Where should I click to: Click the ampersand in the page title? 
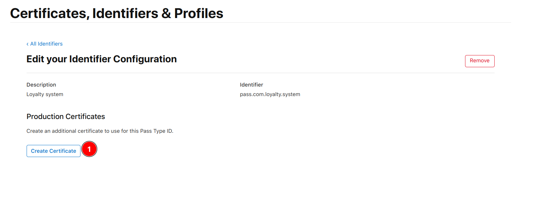(x=166, y=13)
